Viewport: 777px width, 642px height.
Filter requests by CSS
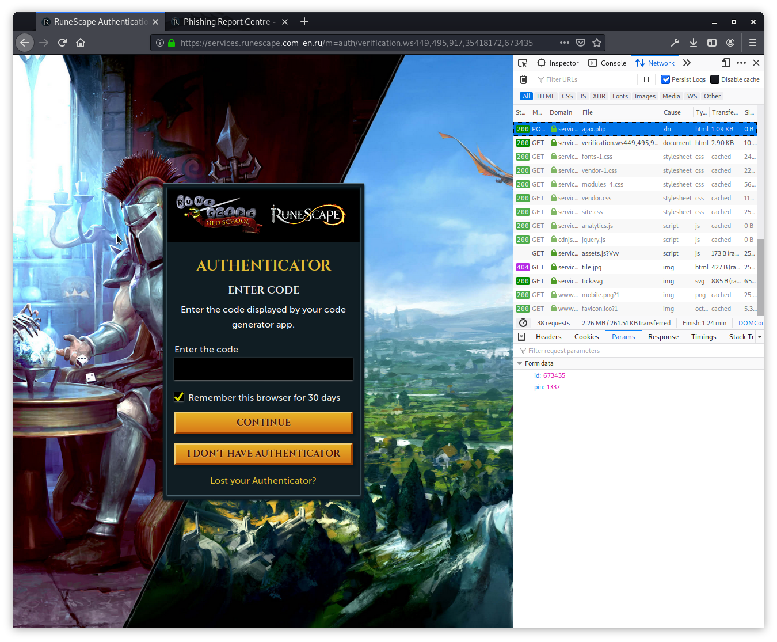[567, 96]
